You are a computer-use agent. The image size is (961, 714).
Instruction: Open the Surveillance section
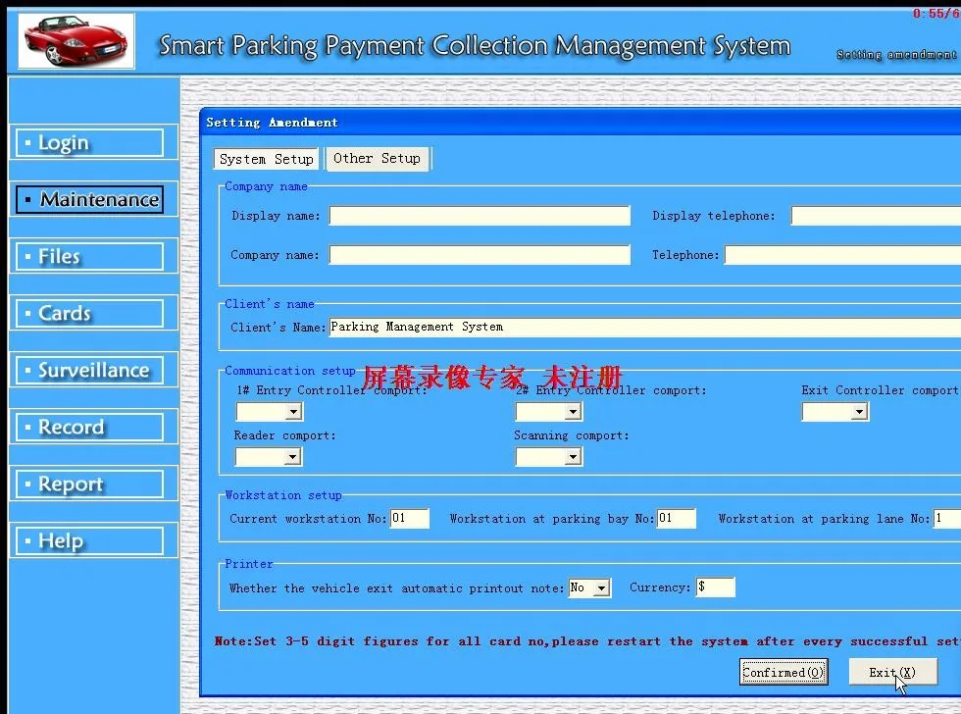(x=89, y=371)
